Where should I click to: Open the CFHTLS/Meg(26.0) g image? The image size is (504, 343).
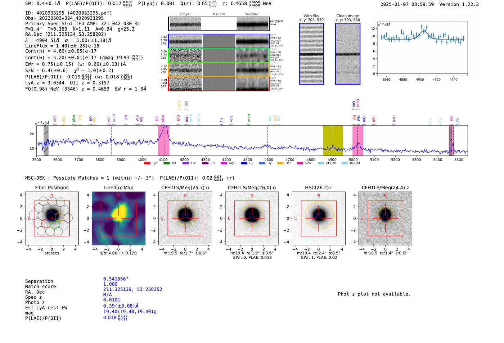[x=252, y=218]
